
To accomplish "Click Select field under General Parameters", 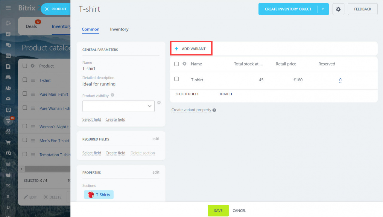I will click(x=92, y=120).
